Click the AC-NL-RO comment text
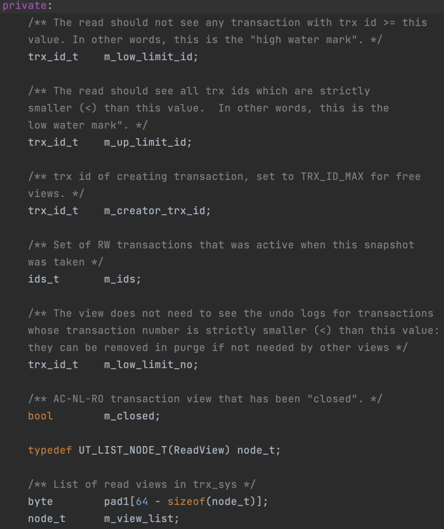 [79, 399]
